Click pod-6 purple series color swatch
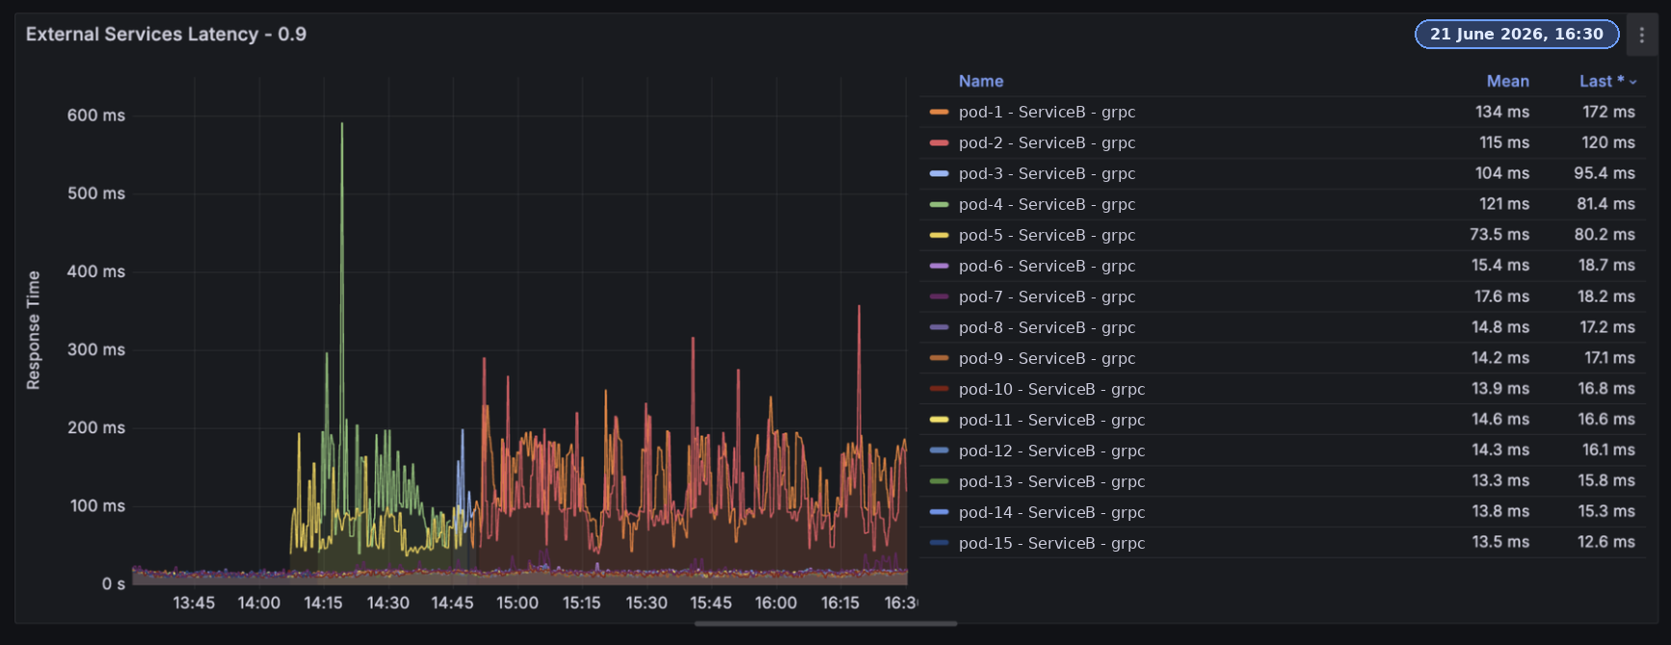 (x=939, y=267)
